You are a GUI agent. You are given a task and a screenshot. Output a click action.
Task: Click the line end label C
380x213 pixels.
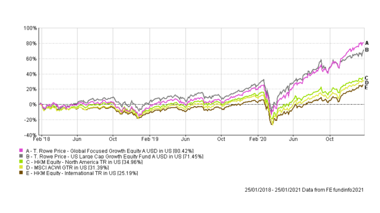366,78
